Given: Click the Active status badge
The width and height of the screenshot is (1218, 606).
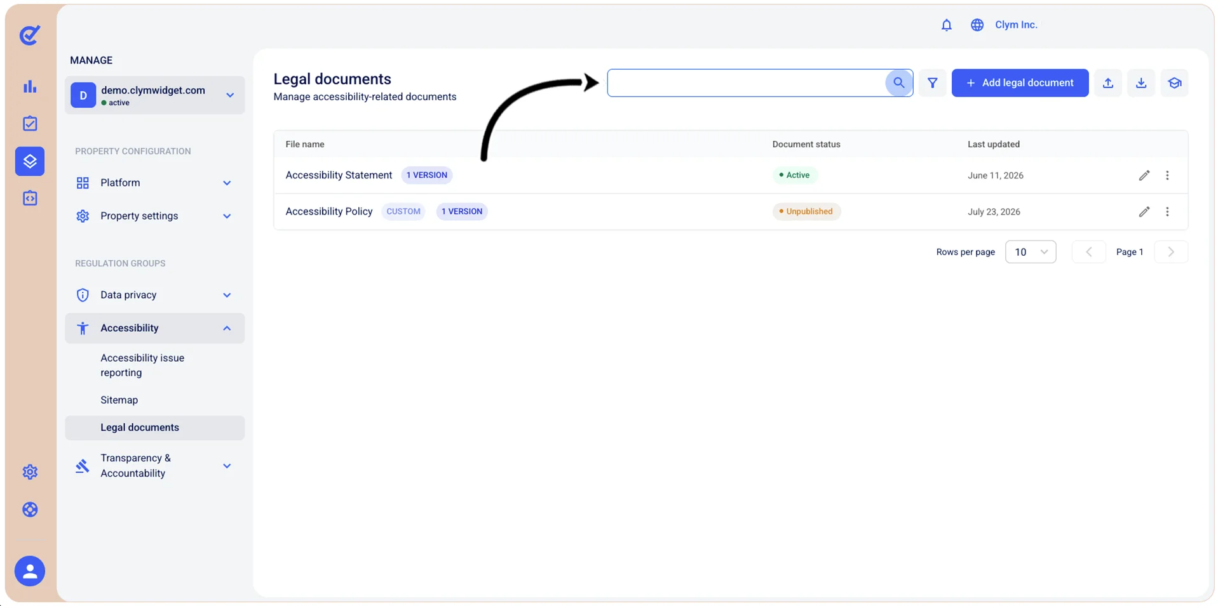Looking at the screenshot, I should pos(794,175).
